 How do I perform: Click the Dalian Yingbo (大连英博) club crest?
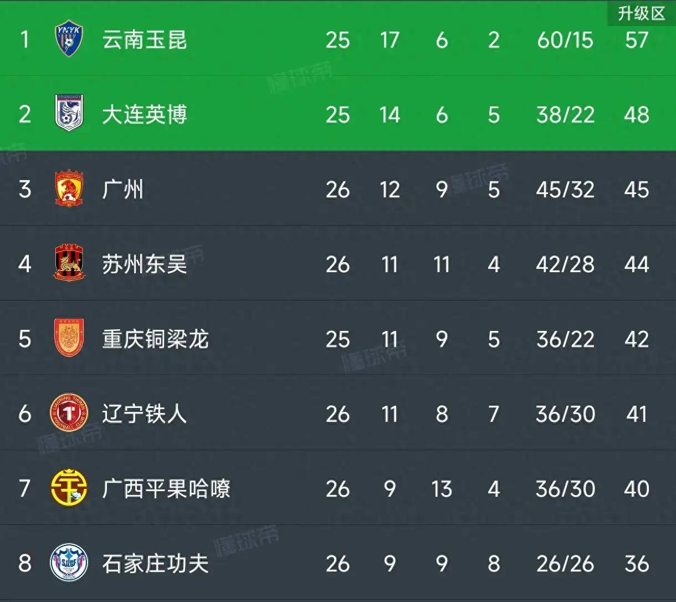[69, 114]
